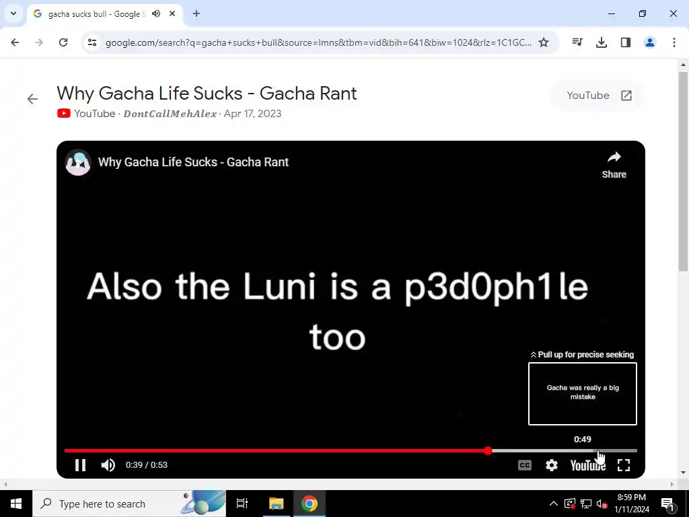Open the clock showing 8:59 PM

tap(632, 504)
